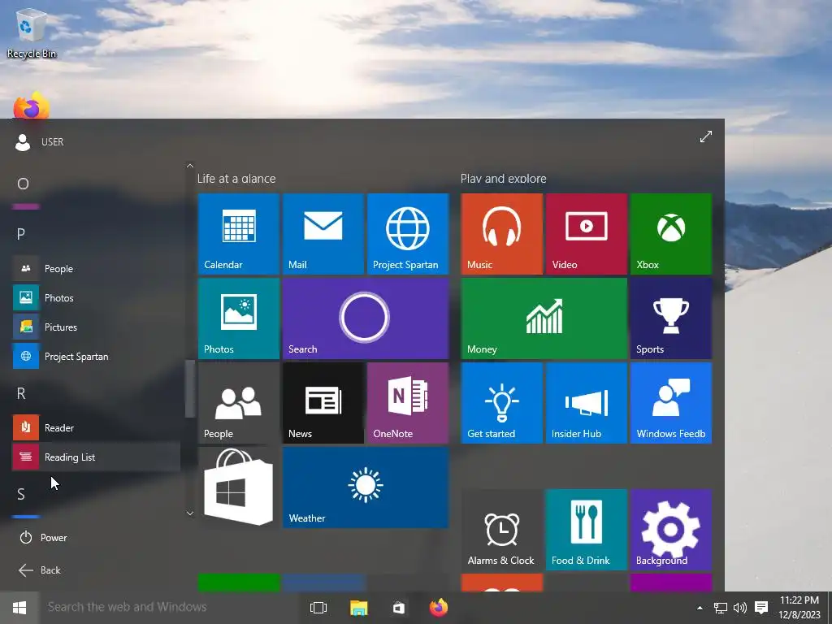832x624 pixels.
Task: Select the Recycle Bin desktop icon
Action: point(32,32)
